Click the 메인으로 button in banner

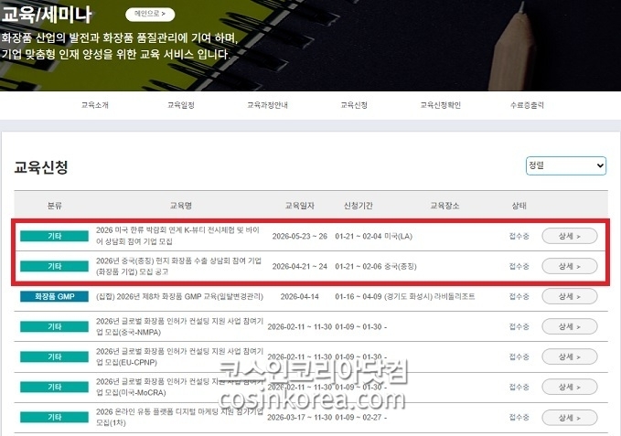150,15
